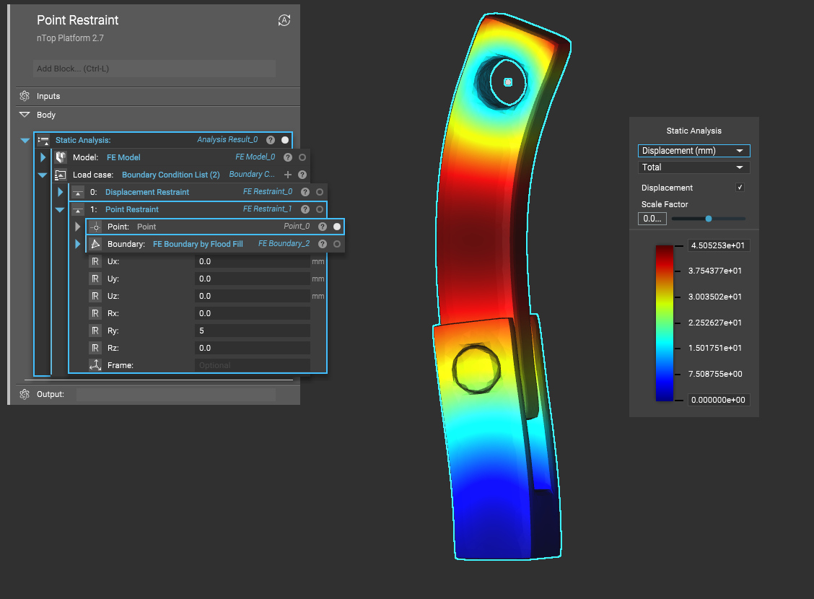Click the Displacement Restraint block name
Screen dimensions: 814x599
(x=147, y=192)
